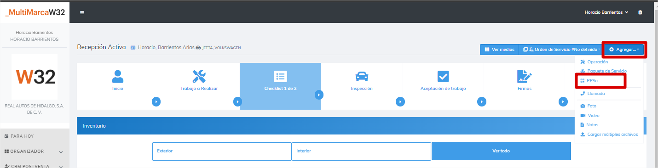Click the Inicio person step icon
Viewport: 658px width, 168px height.
click(118, 76)
